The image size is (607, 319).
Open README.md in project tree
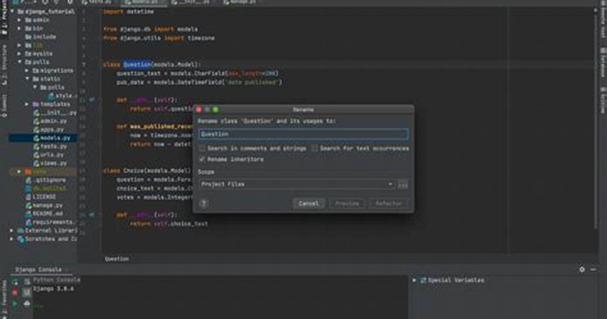tap(44, 214)
